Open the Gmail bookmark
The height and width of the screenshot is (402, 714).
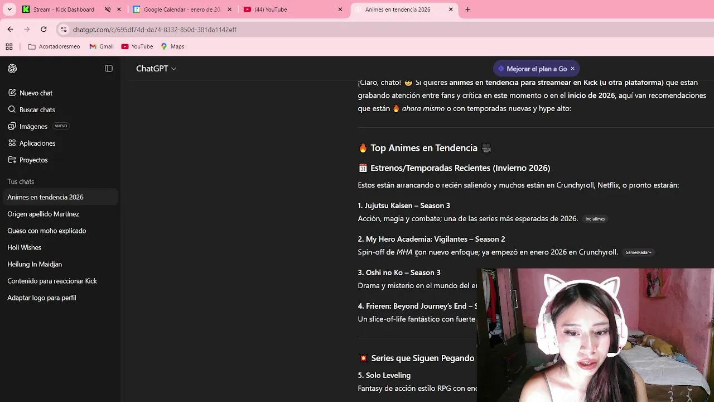point(101,46)
